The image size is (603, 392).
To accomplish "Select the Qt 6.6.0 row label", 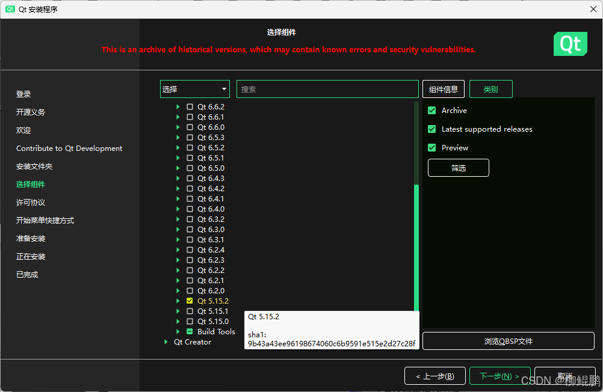I will pyautogui.click(x=211, y=127).
